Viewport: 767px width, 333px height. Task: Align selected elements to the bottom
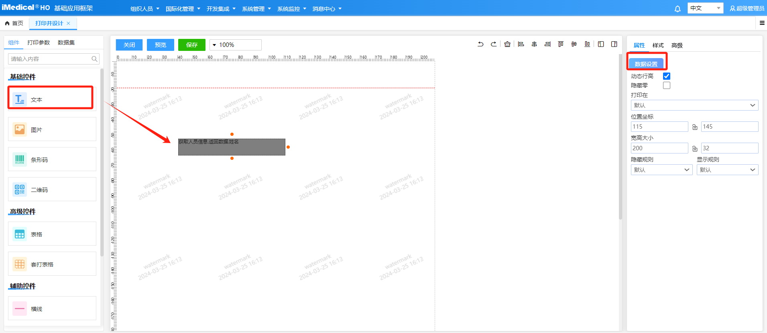pos(587,44)
